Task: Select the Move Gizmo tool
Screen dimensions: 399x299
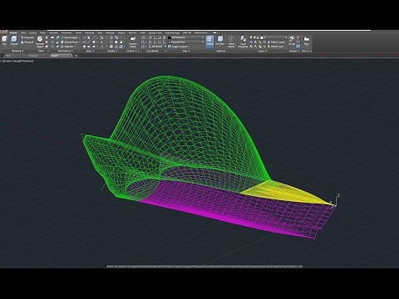Action: coord(231,42)
